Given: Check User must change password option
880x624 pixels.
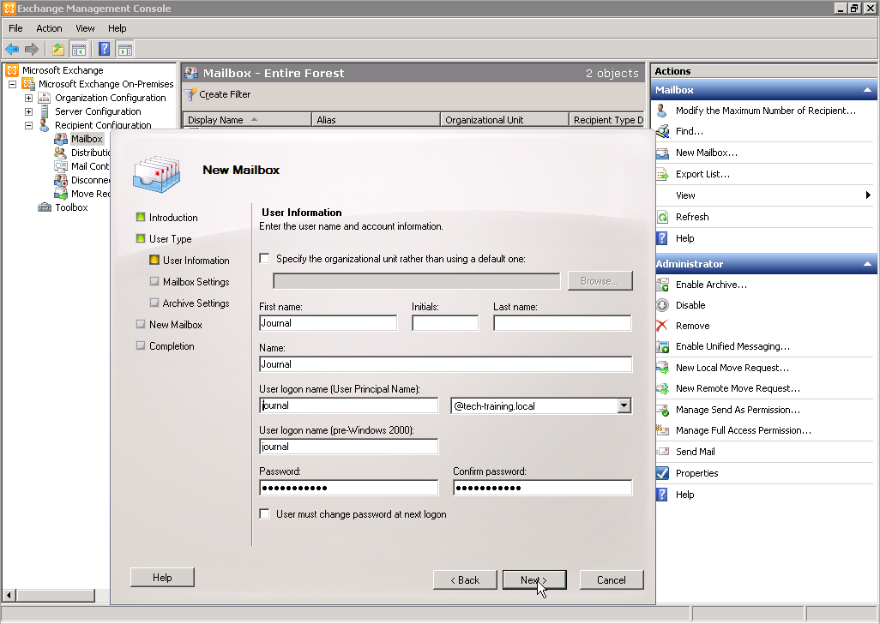Looking at the screenshot, I should coord(264,514).
